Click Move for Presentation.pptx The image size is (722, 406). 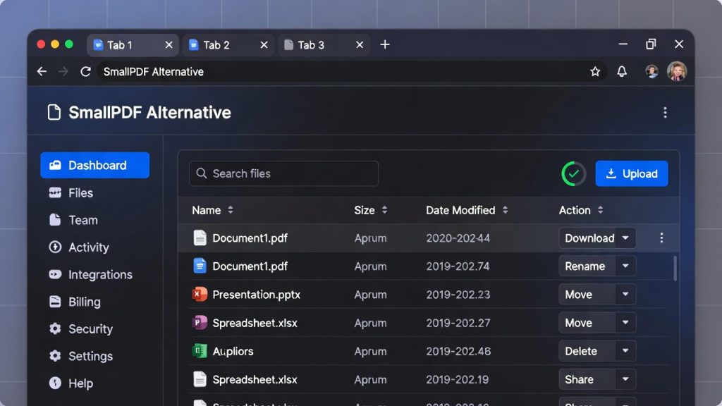pyautogui.click(x=588, y=294)
